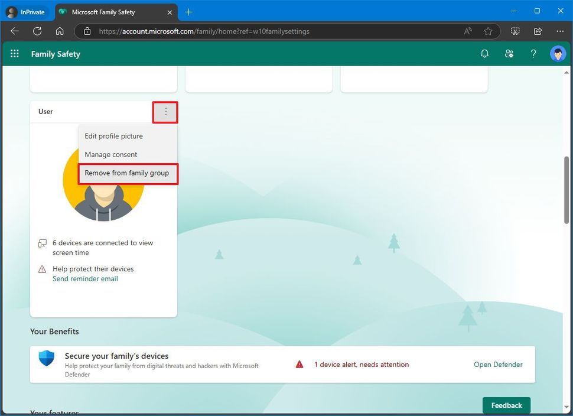Select Edit profile picture
Screen dimensions: 573x416
coord(113,136)
